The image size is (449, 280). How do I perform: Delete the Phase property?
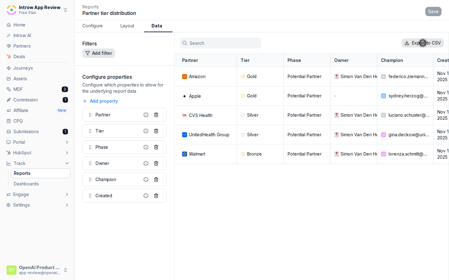[x=156, y=147]
